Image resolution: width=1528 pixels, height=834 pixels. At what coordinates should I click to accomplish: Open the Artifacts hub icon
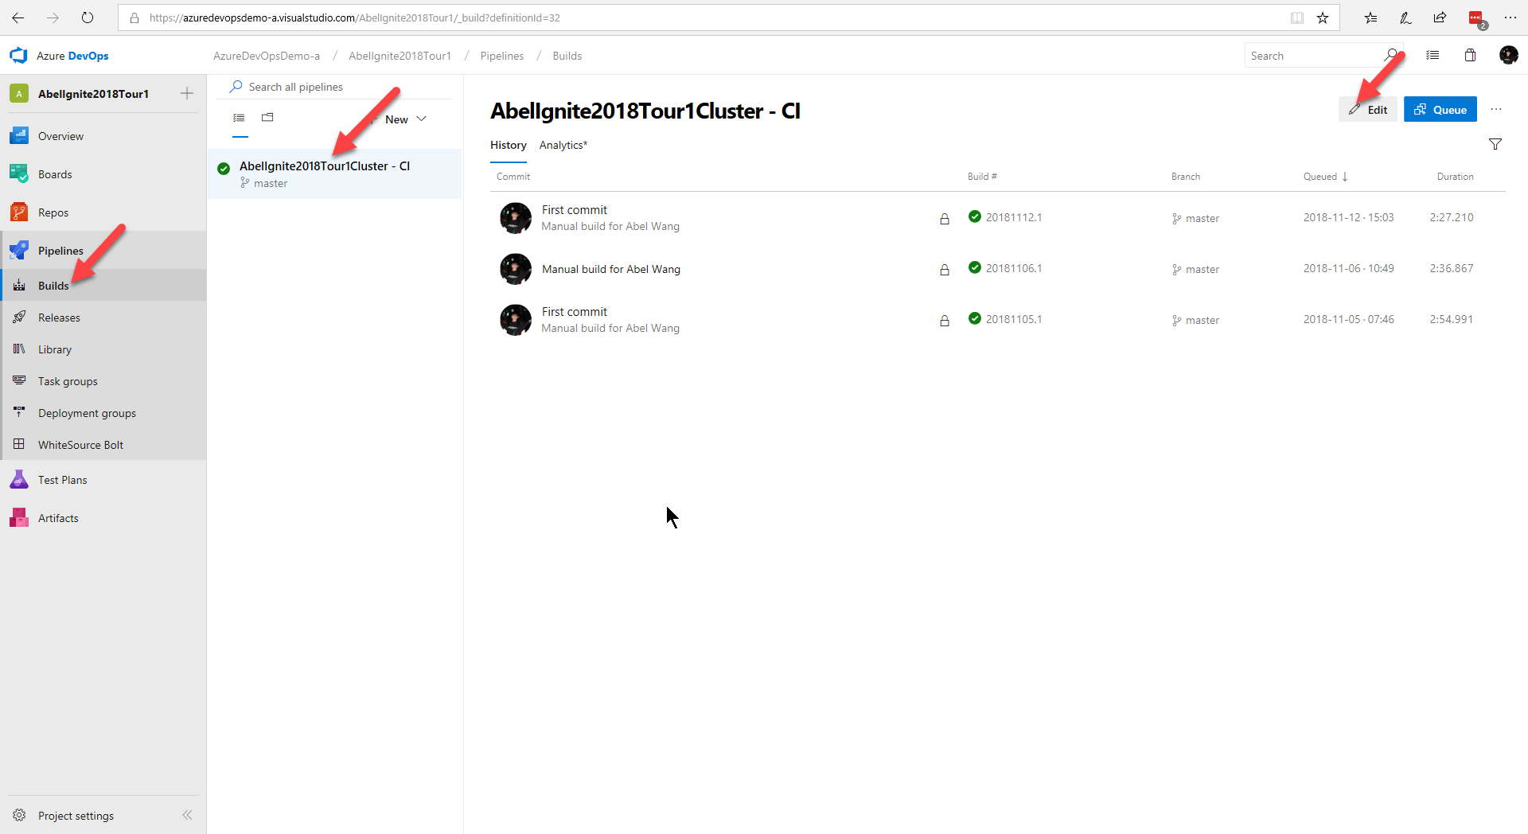(x=19, y=518)
